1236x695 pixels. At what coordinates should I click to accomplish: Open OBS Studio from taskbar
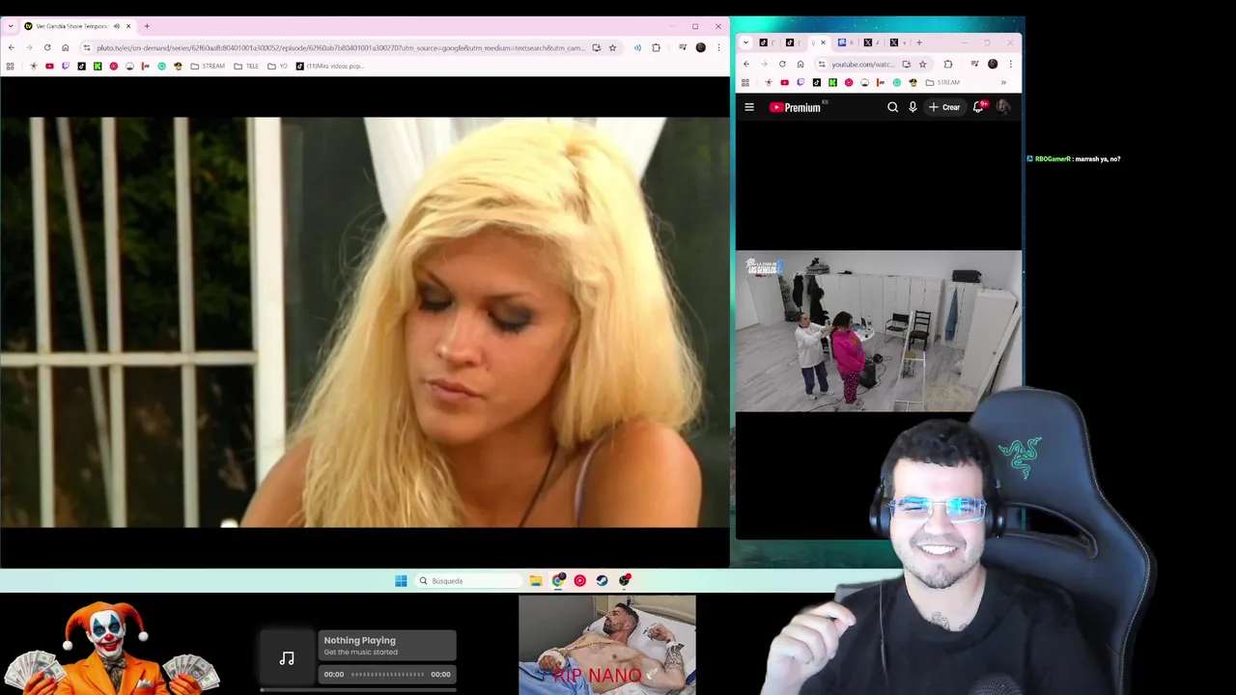(625, 580)
